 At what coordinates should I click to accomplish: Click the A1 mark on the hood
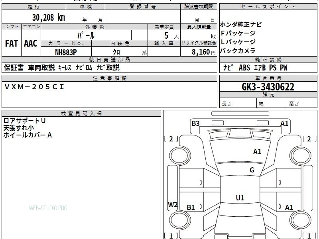tap(257, 152)
